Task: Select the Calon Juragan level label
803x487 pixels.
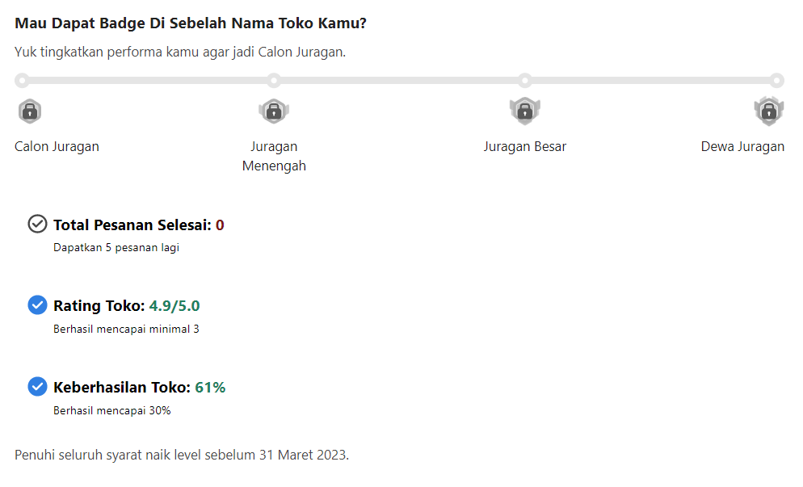Action: click(57, 146)
